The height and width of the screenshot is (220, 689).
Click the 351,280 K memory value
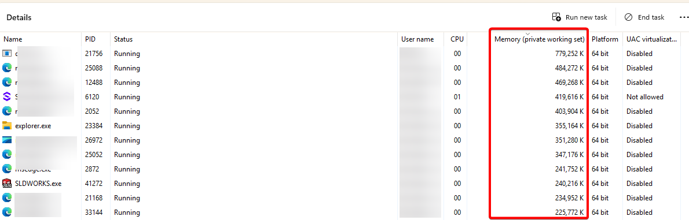pos(570,140)
